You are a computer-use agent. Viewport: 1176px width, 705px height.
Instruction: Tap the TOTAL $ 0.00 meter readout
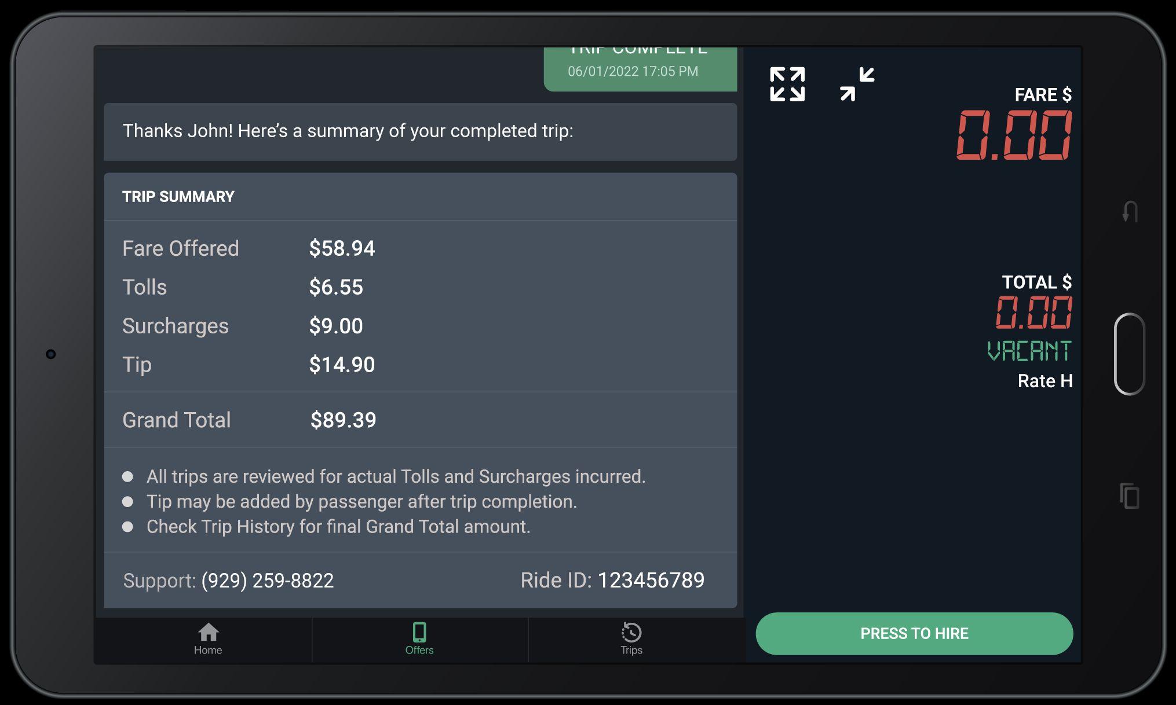(1034, 313)
